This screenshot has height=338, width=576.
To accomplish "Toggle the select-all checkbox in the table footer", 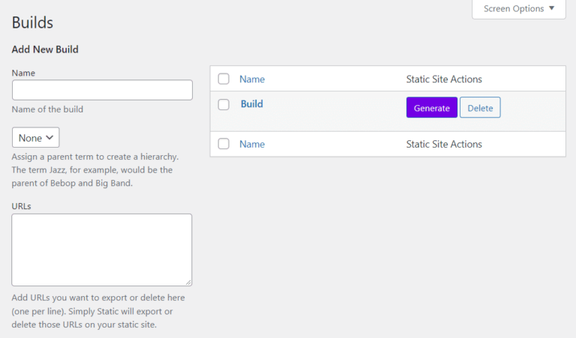I will click(x=223, y=144).
